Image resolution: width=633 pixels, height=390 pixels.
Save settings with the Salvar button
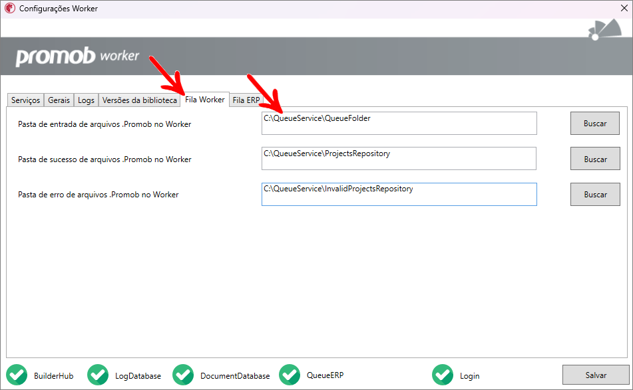pos(596,375)
